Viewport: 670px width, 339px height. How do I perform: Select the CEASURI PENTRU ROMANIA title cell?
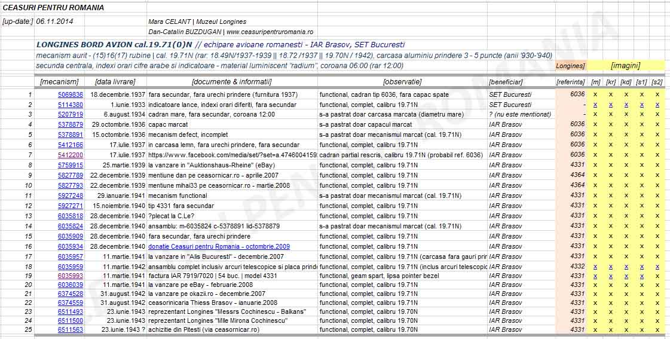[53, 8]
